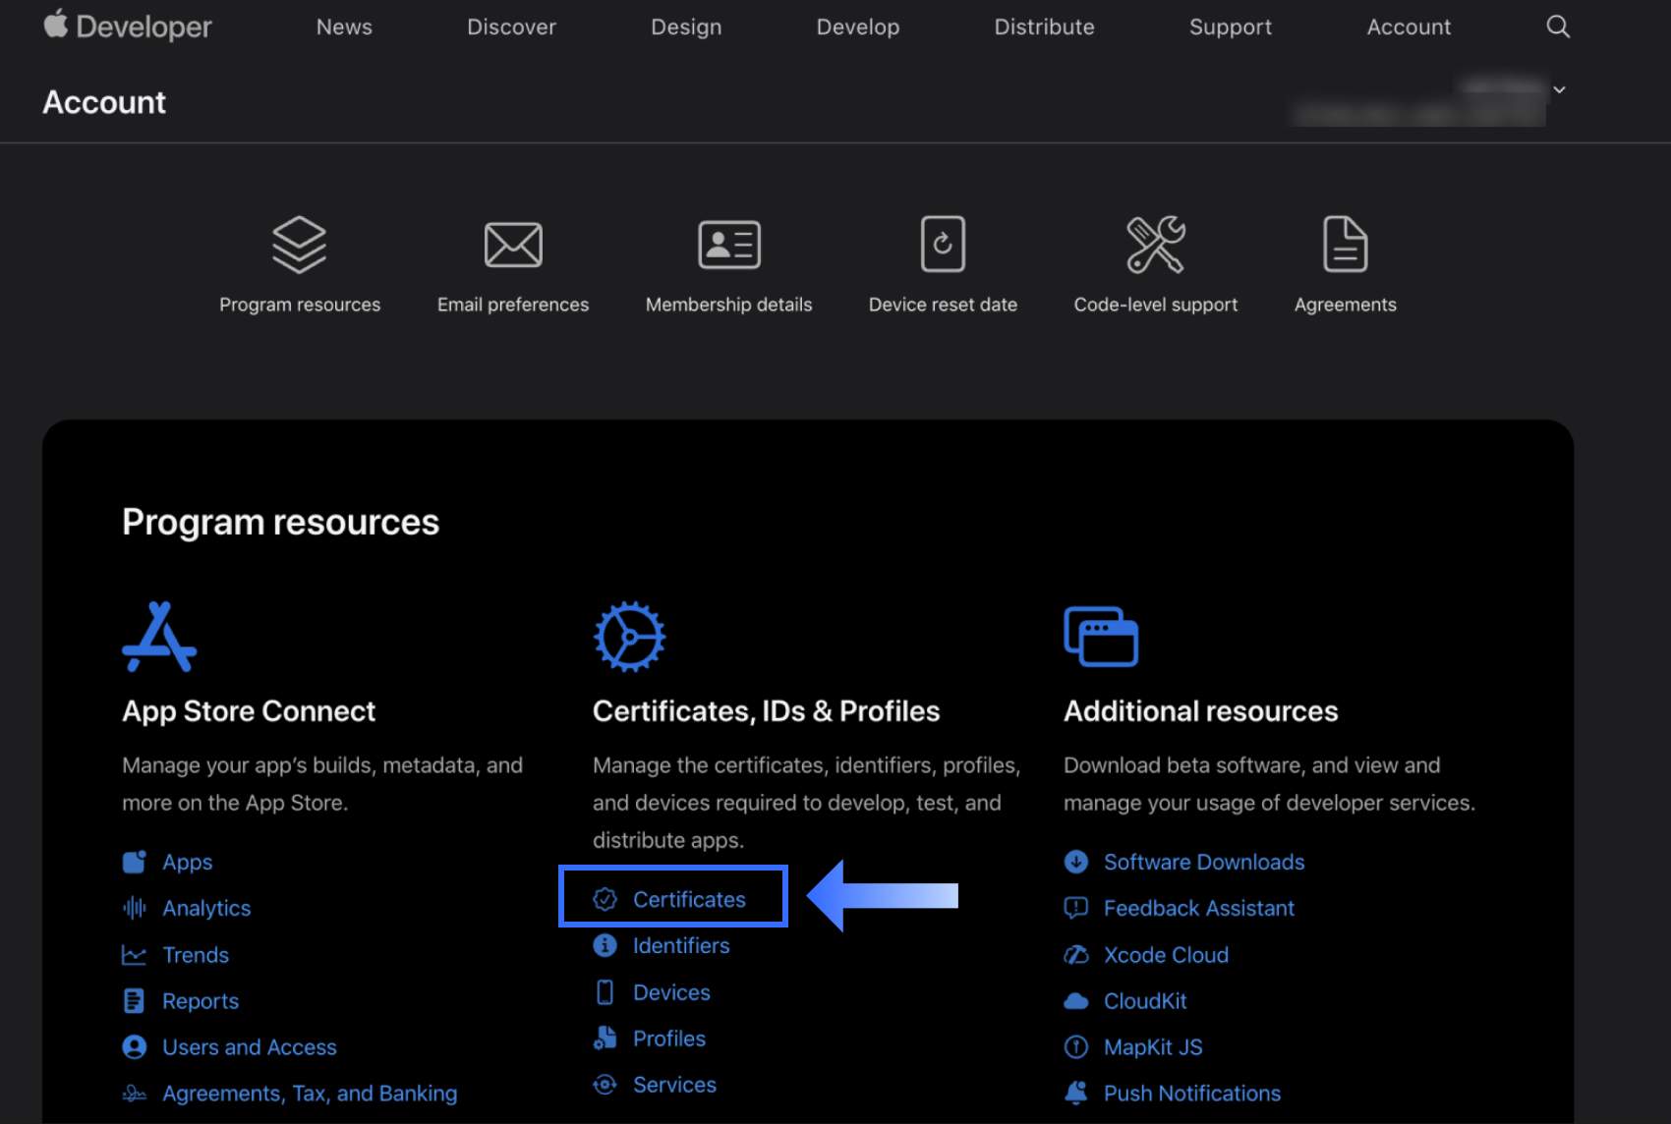Expand the account team dropdown chevron
The height and width of the screenshot is (1124, 1671).
[1559, 89]
